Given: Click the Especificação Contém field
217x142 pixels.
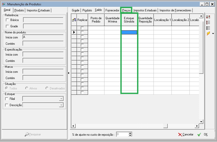Looking at the screenshot, I should click(43, 61).
